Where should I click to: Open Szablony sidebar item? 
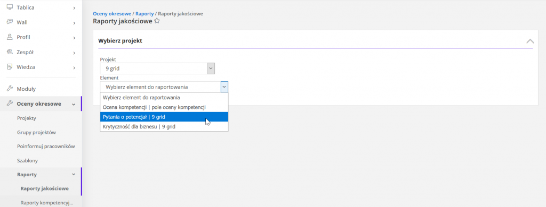point(28,160)
